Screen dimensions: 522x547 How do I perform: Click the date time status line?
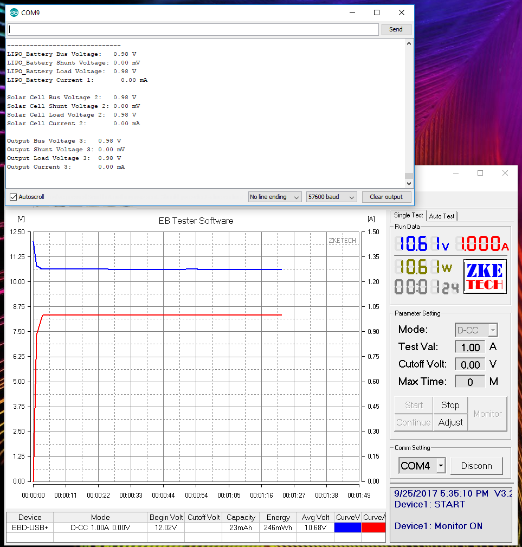(453, 494)
